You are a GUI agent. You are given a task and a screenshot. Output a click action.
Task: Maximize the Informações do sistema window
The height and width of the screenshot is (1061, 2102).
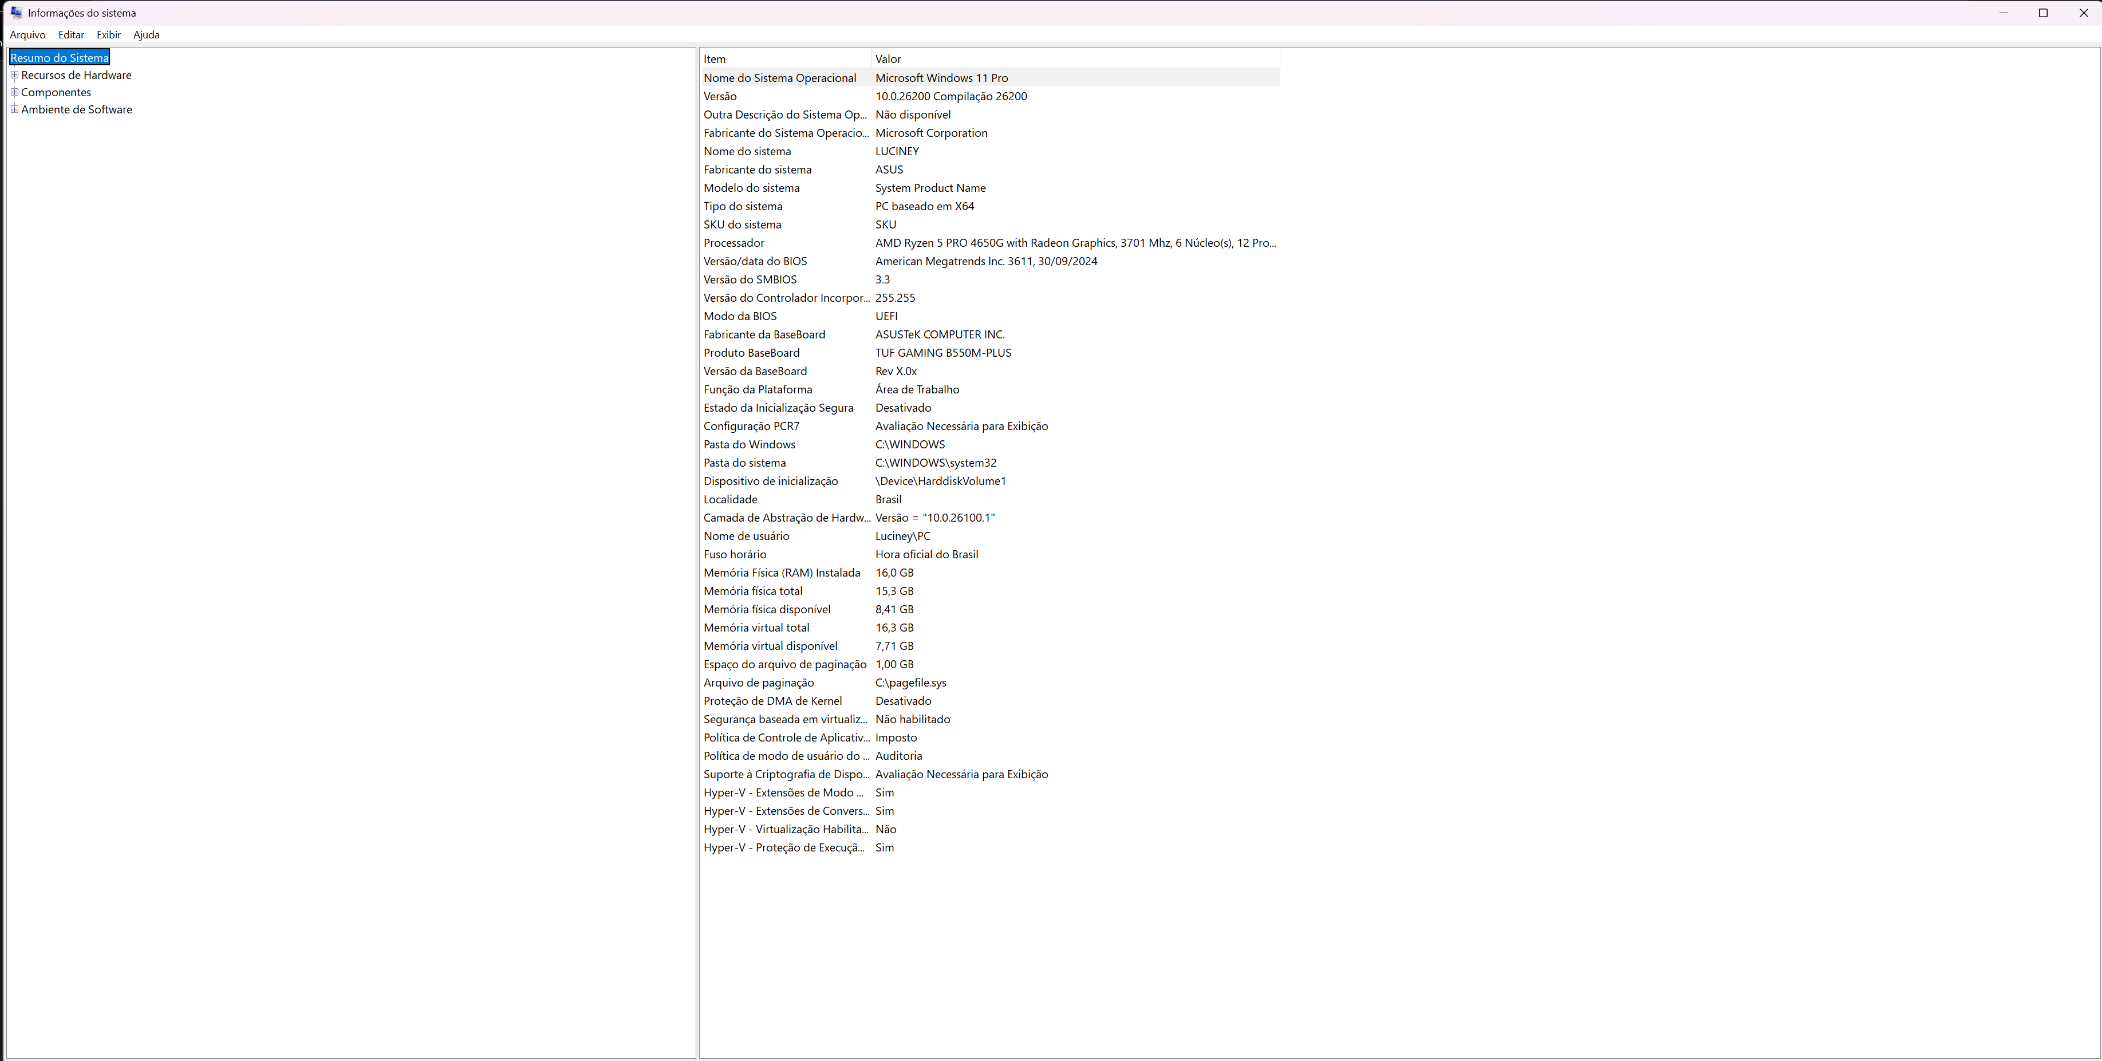pyautogui.click(x=2043, y=12)
